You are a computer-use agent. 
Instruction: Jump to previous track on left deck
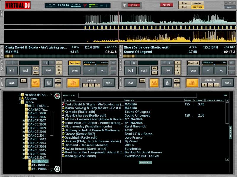pyautogui.click(x=9, y=63)
